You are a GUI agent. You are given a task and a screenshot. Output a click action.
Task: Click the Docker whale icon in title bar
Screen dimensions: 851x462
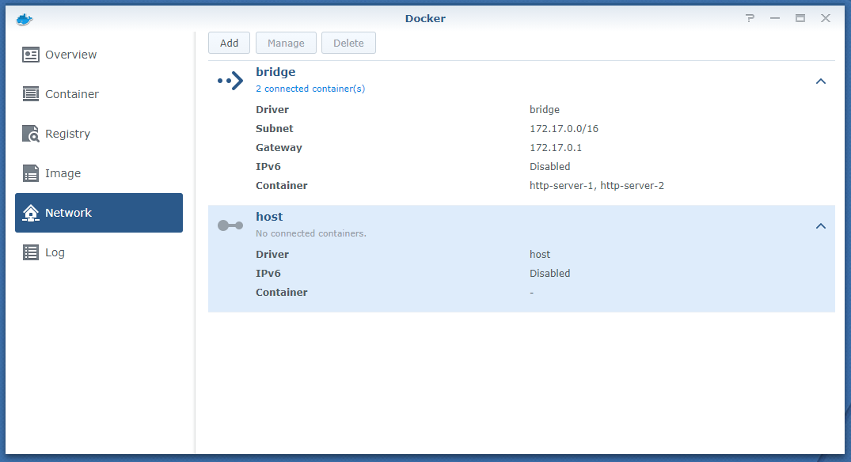[x=25, y=20]
